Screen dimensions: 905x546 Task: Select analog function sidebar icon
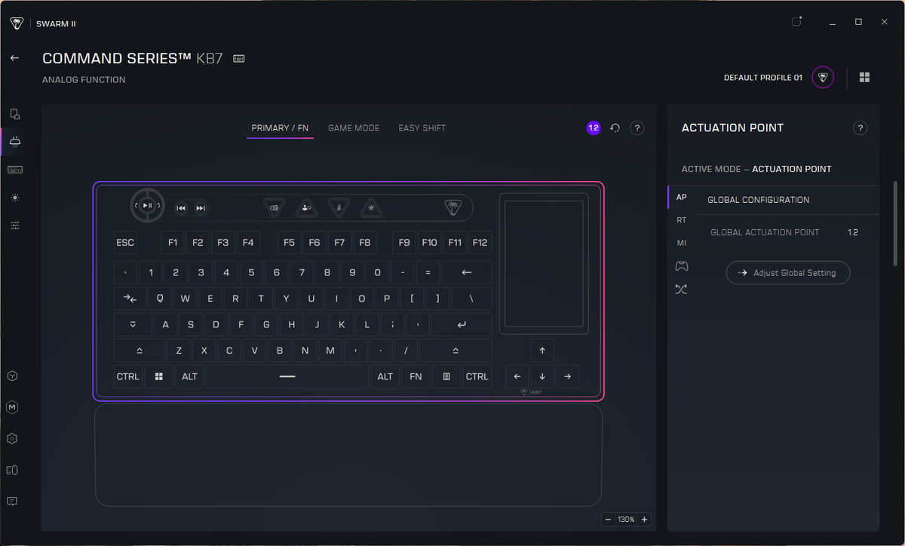(x=14, y=142)
